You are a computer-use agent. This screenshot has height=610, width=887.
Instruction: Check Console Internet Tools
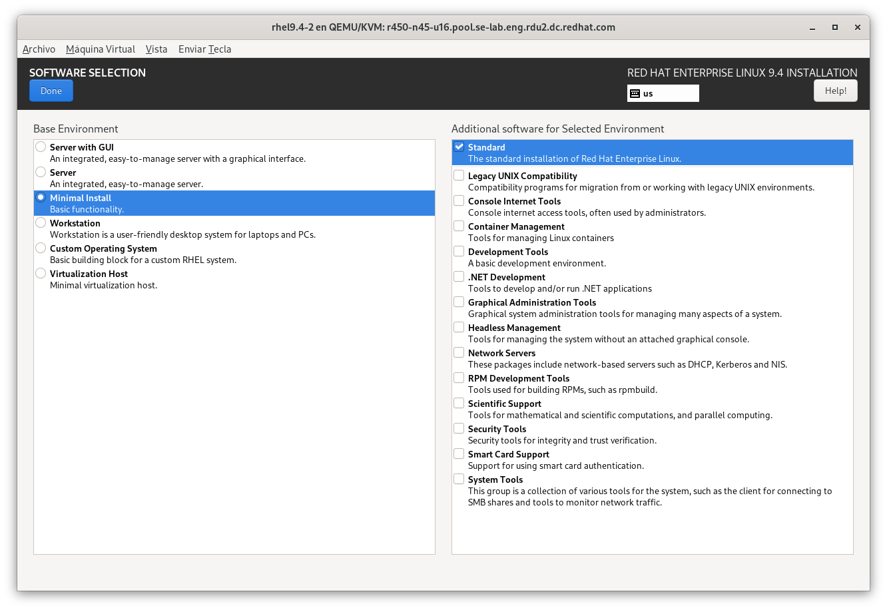[459, 200]
